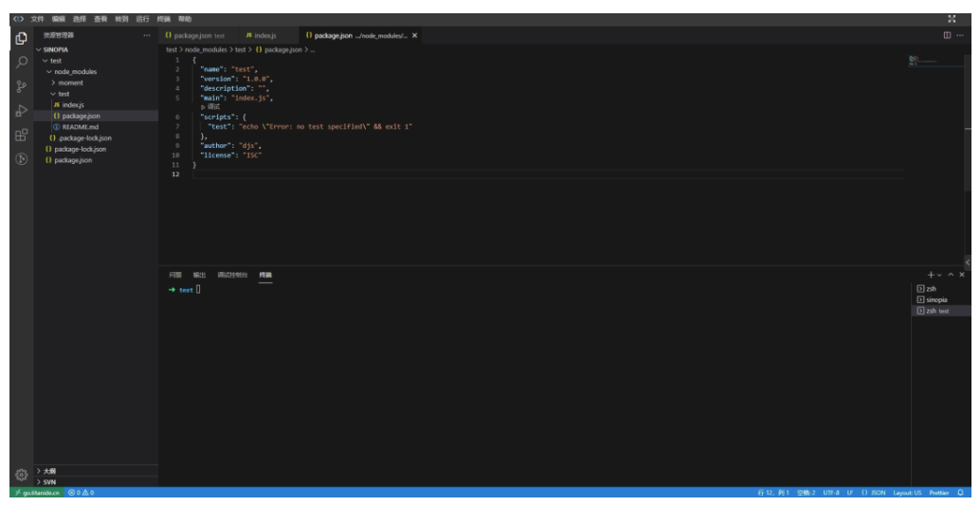The height and width of the screenshot is (506, 980).
Task: Open the Explorer view in activity bar
Action: tap(21, 38)
